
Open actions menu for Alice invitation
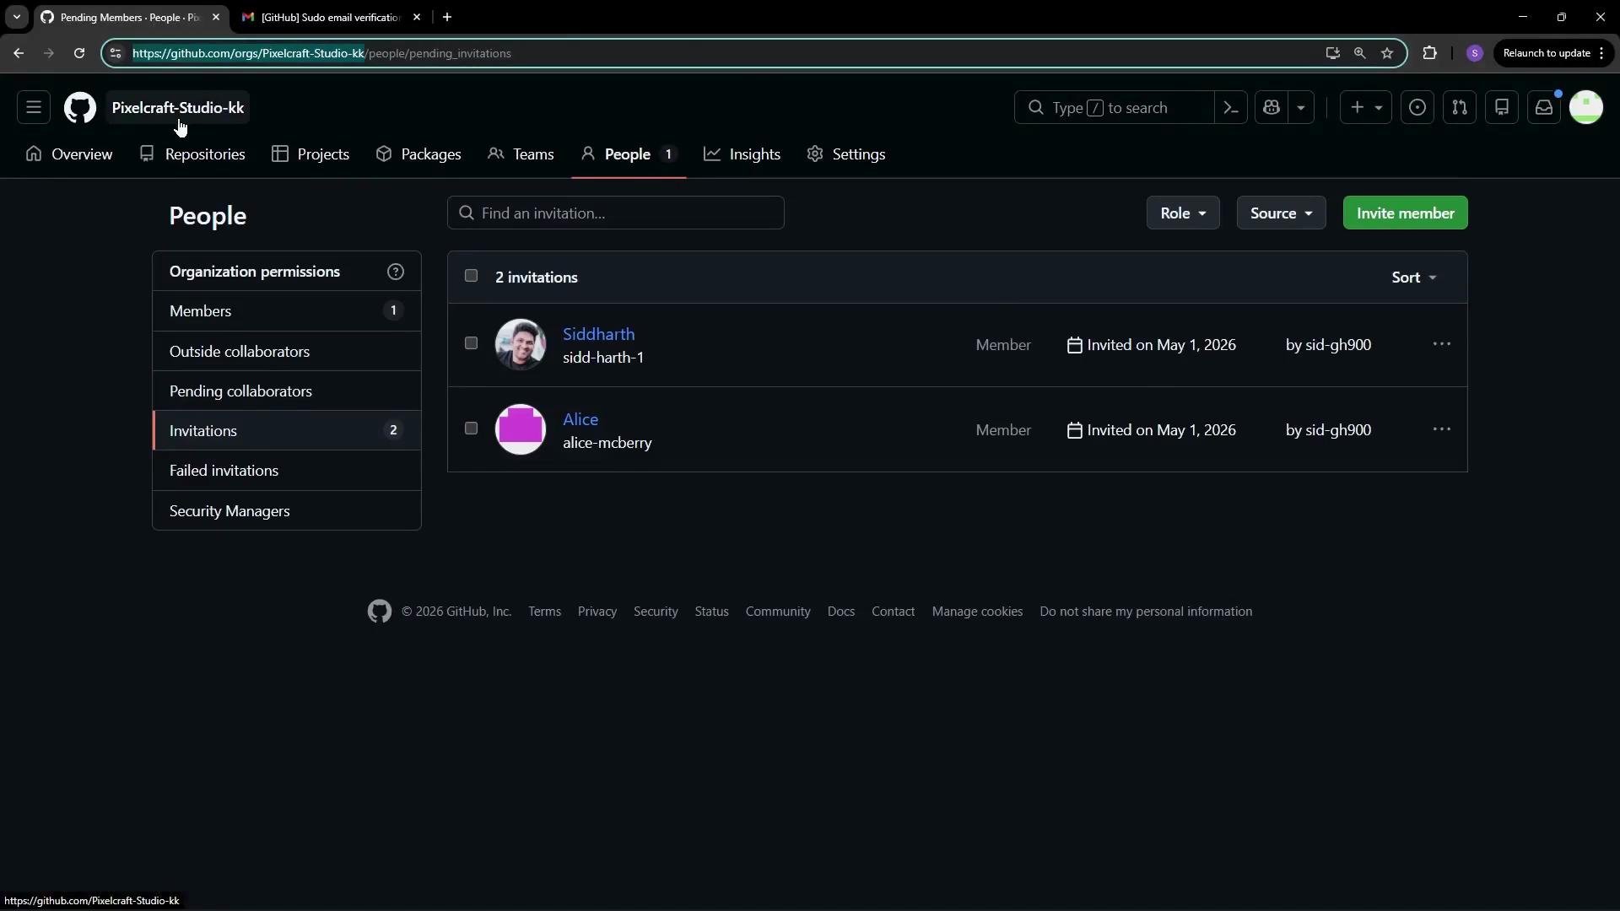click(x=1442, y=429)
